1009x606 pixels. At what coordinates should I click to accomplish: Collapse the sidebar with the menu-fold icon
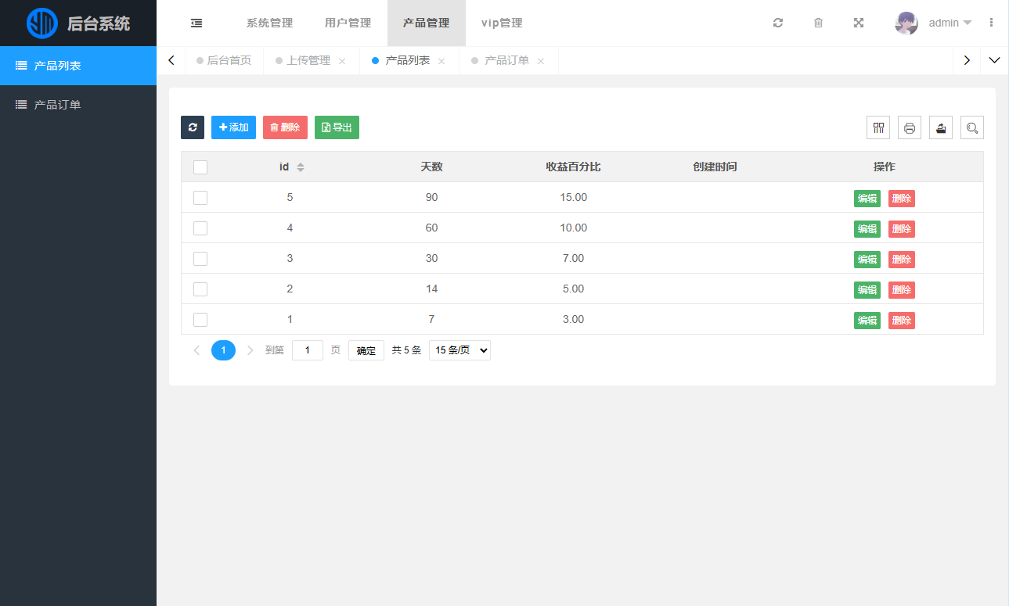coord(196,23)
